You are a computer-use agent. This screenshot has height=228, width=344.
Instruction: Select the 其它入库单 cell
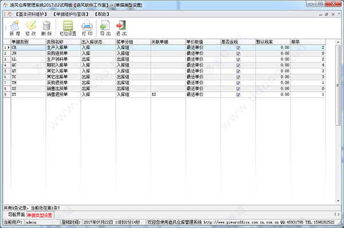[x=63, y=71]
